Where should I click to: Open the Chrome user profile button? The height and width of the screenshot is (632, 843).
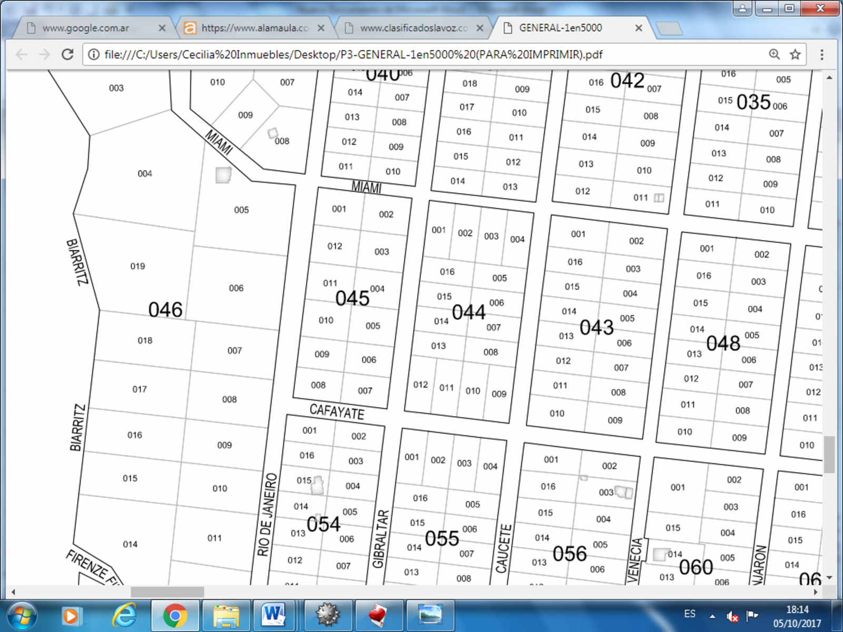tap(742, 8)
